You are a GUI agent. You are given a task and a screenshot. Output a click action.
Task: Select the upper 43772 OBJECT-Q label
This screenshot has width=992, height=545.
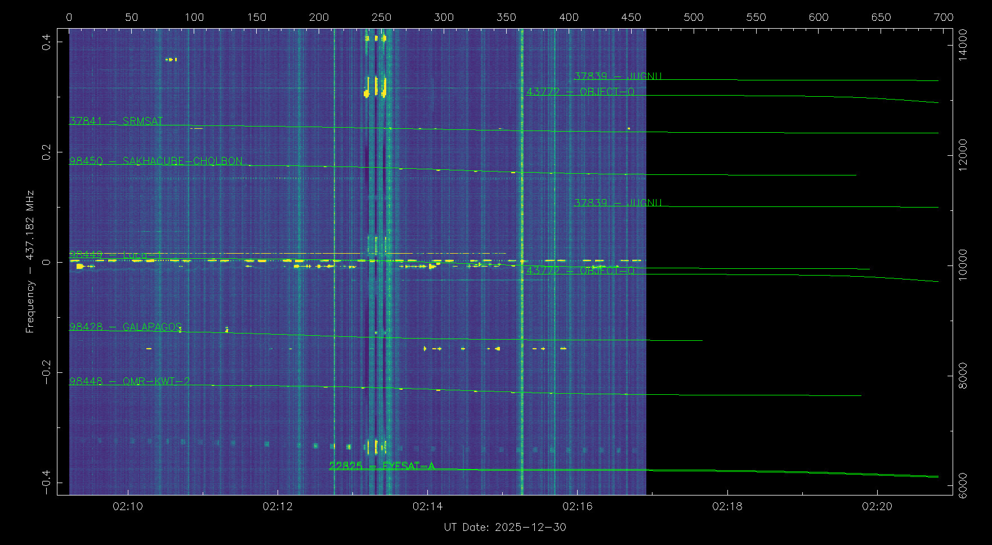(580, 92)
